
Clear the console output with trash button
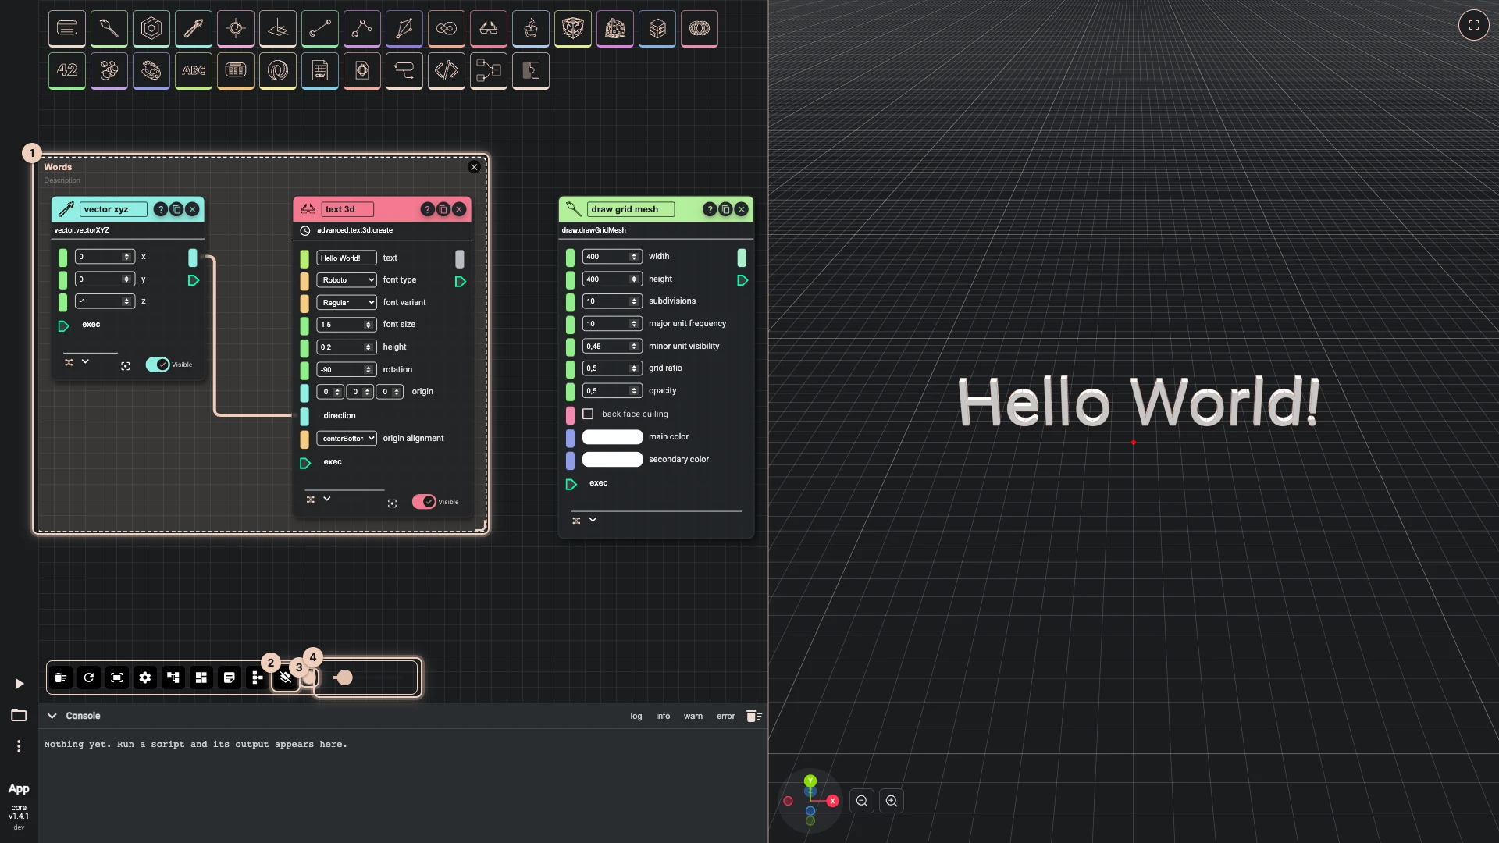[x=753, y=716]
